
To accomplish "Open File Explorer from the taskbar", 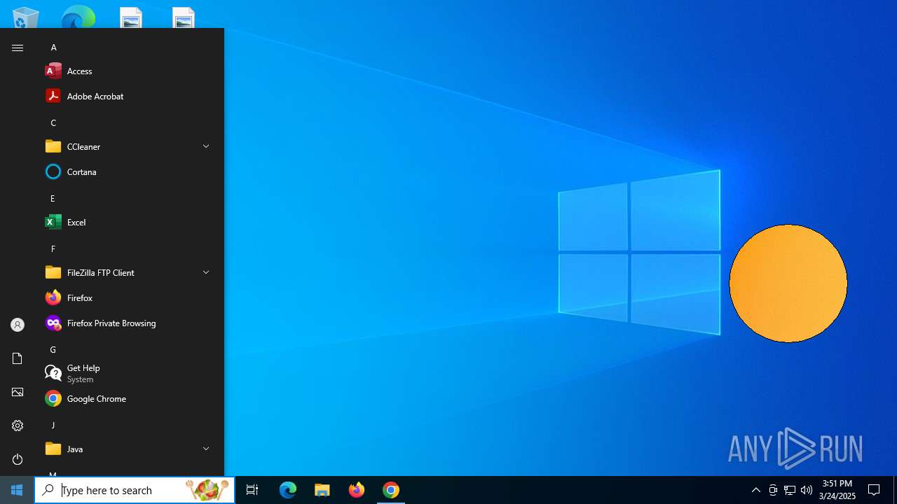I will click(322, 490).
